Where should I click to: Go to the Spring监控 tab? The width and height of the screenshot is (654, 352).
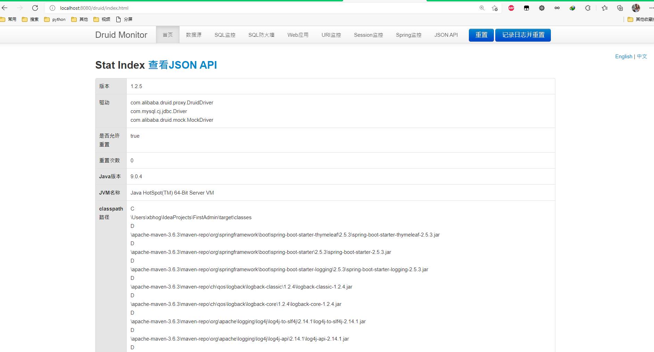point(409,35)
